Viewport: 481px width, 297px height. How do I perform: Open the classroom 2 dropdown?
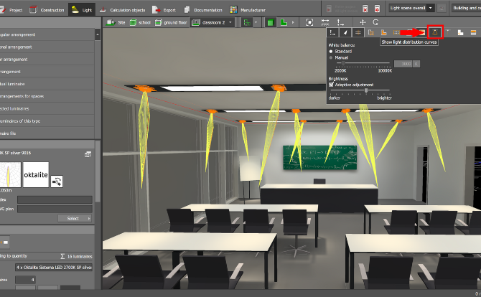218,23
